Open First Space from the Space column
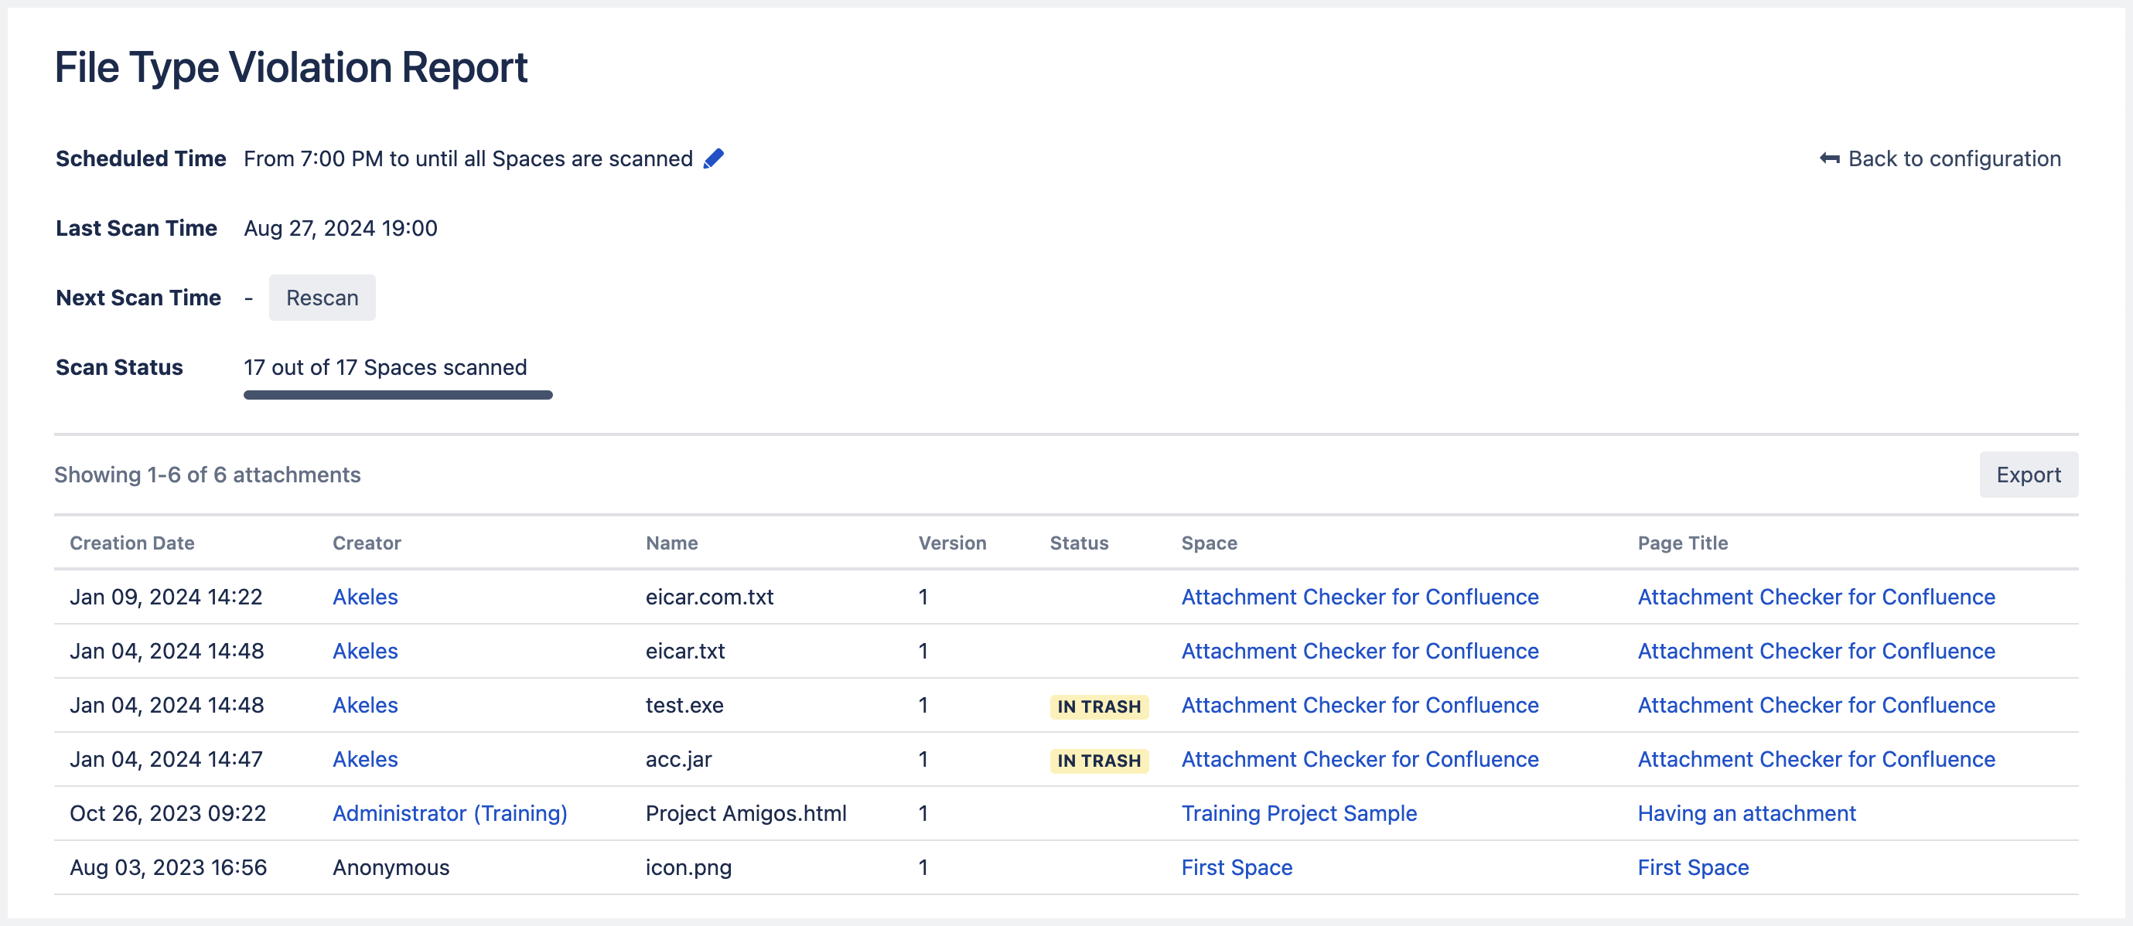 click(x=1237, y=866)
